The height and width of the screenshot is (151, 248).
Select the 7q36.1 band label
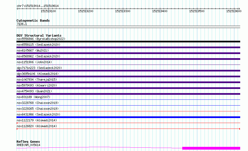coord(22,24)
